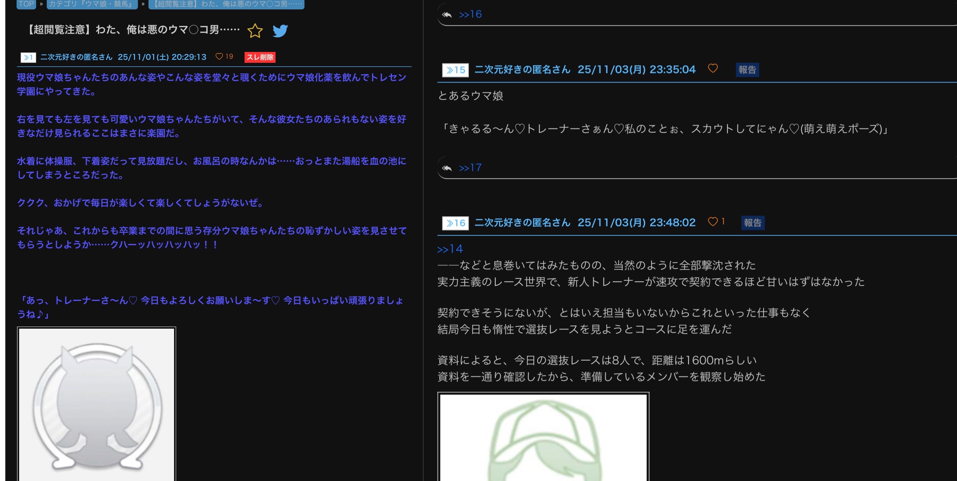Screen dimensions: 957x481
Task: Toggle the heart on post 16
Action: (x=713, y=222)
